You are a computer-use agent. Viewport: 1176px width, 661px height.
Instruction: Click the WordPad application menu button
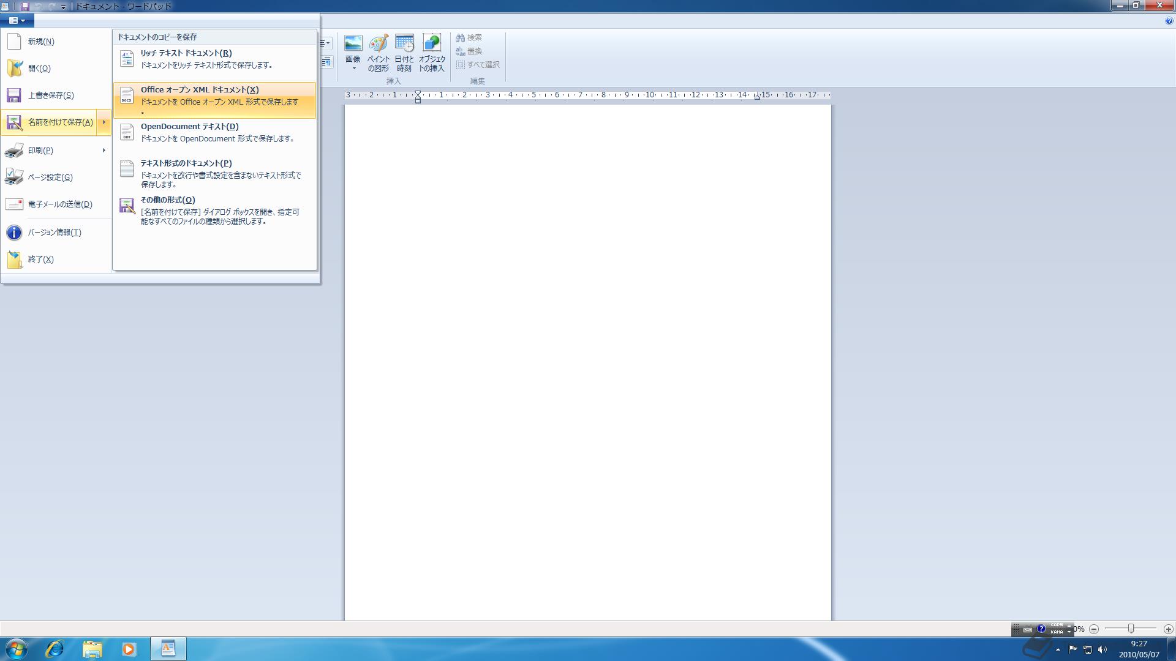[17, 20]
